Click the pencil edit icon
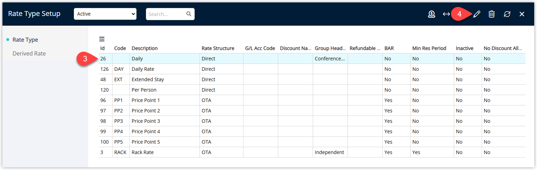 tap(477, 14)
